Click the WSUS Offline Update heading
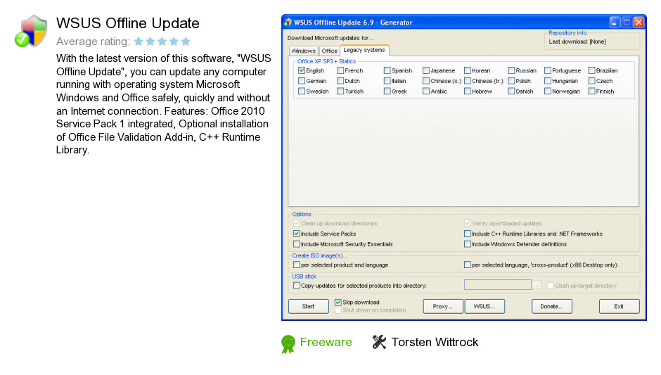 click(128, 23)
